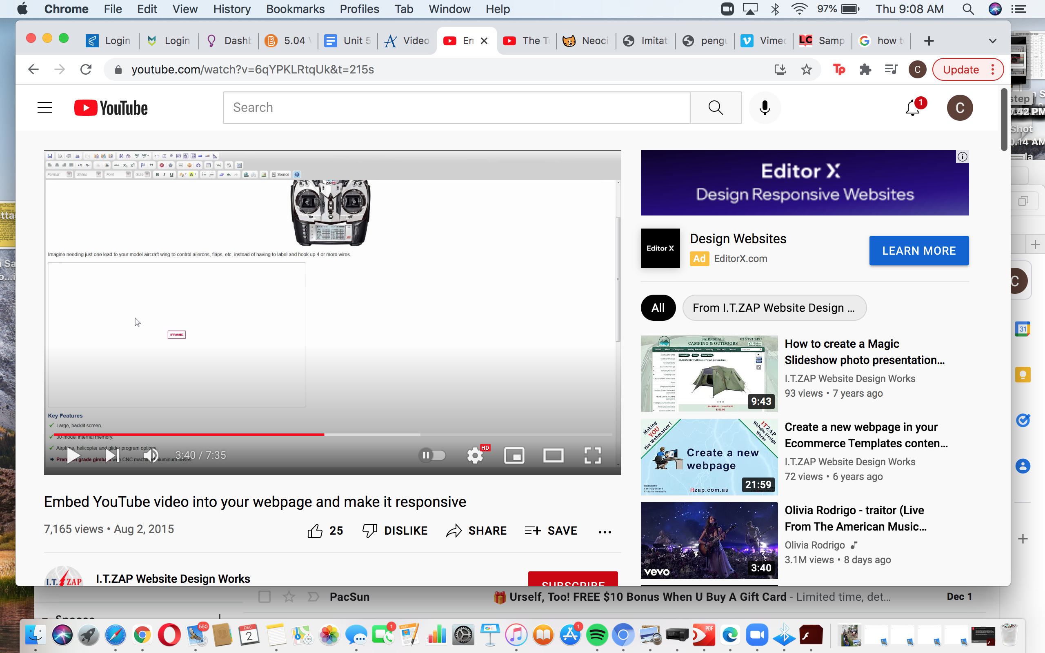Open a new Chrome tab

(x=929, y=40)
